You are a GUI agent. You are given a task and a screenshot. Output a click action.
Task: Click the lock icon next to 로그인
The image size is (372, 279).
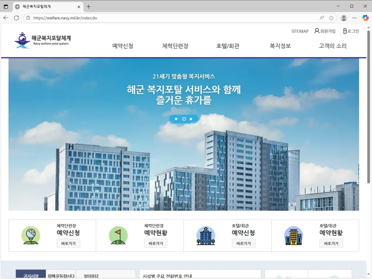[x=344, y=31]
